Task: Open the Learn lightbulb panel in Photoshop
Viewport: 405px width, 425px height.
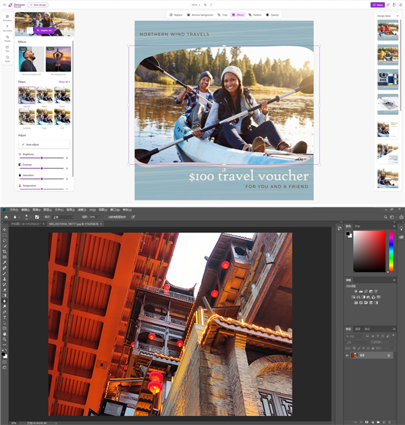Action: coord(401,228)
